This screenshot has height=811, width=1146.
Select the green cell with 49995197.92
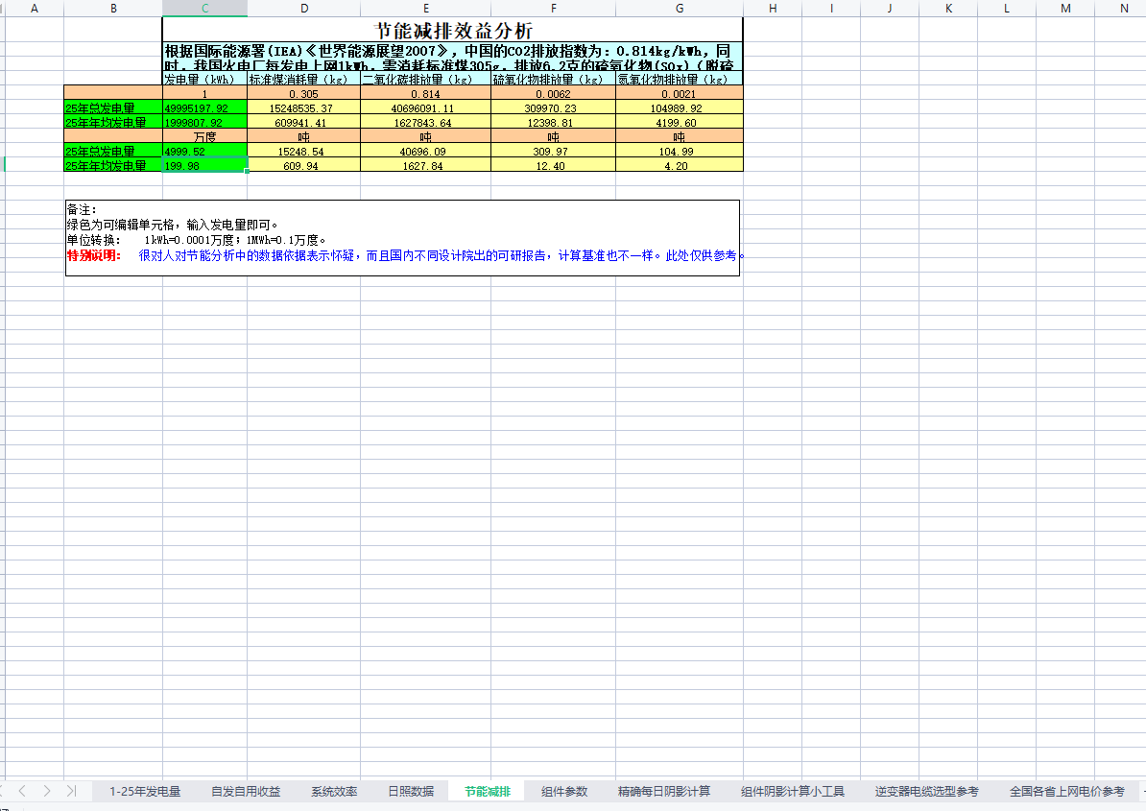[x=204, y=107]
